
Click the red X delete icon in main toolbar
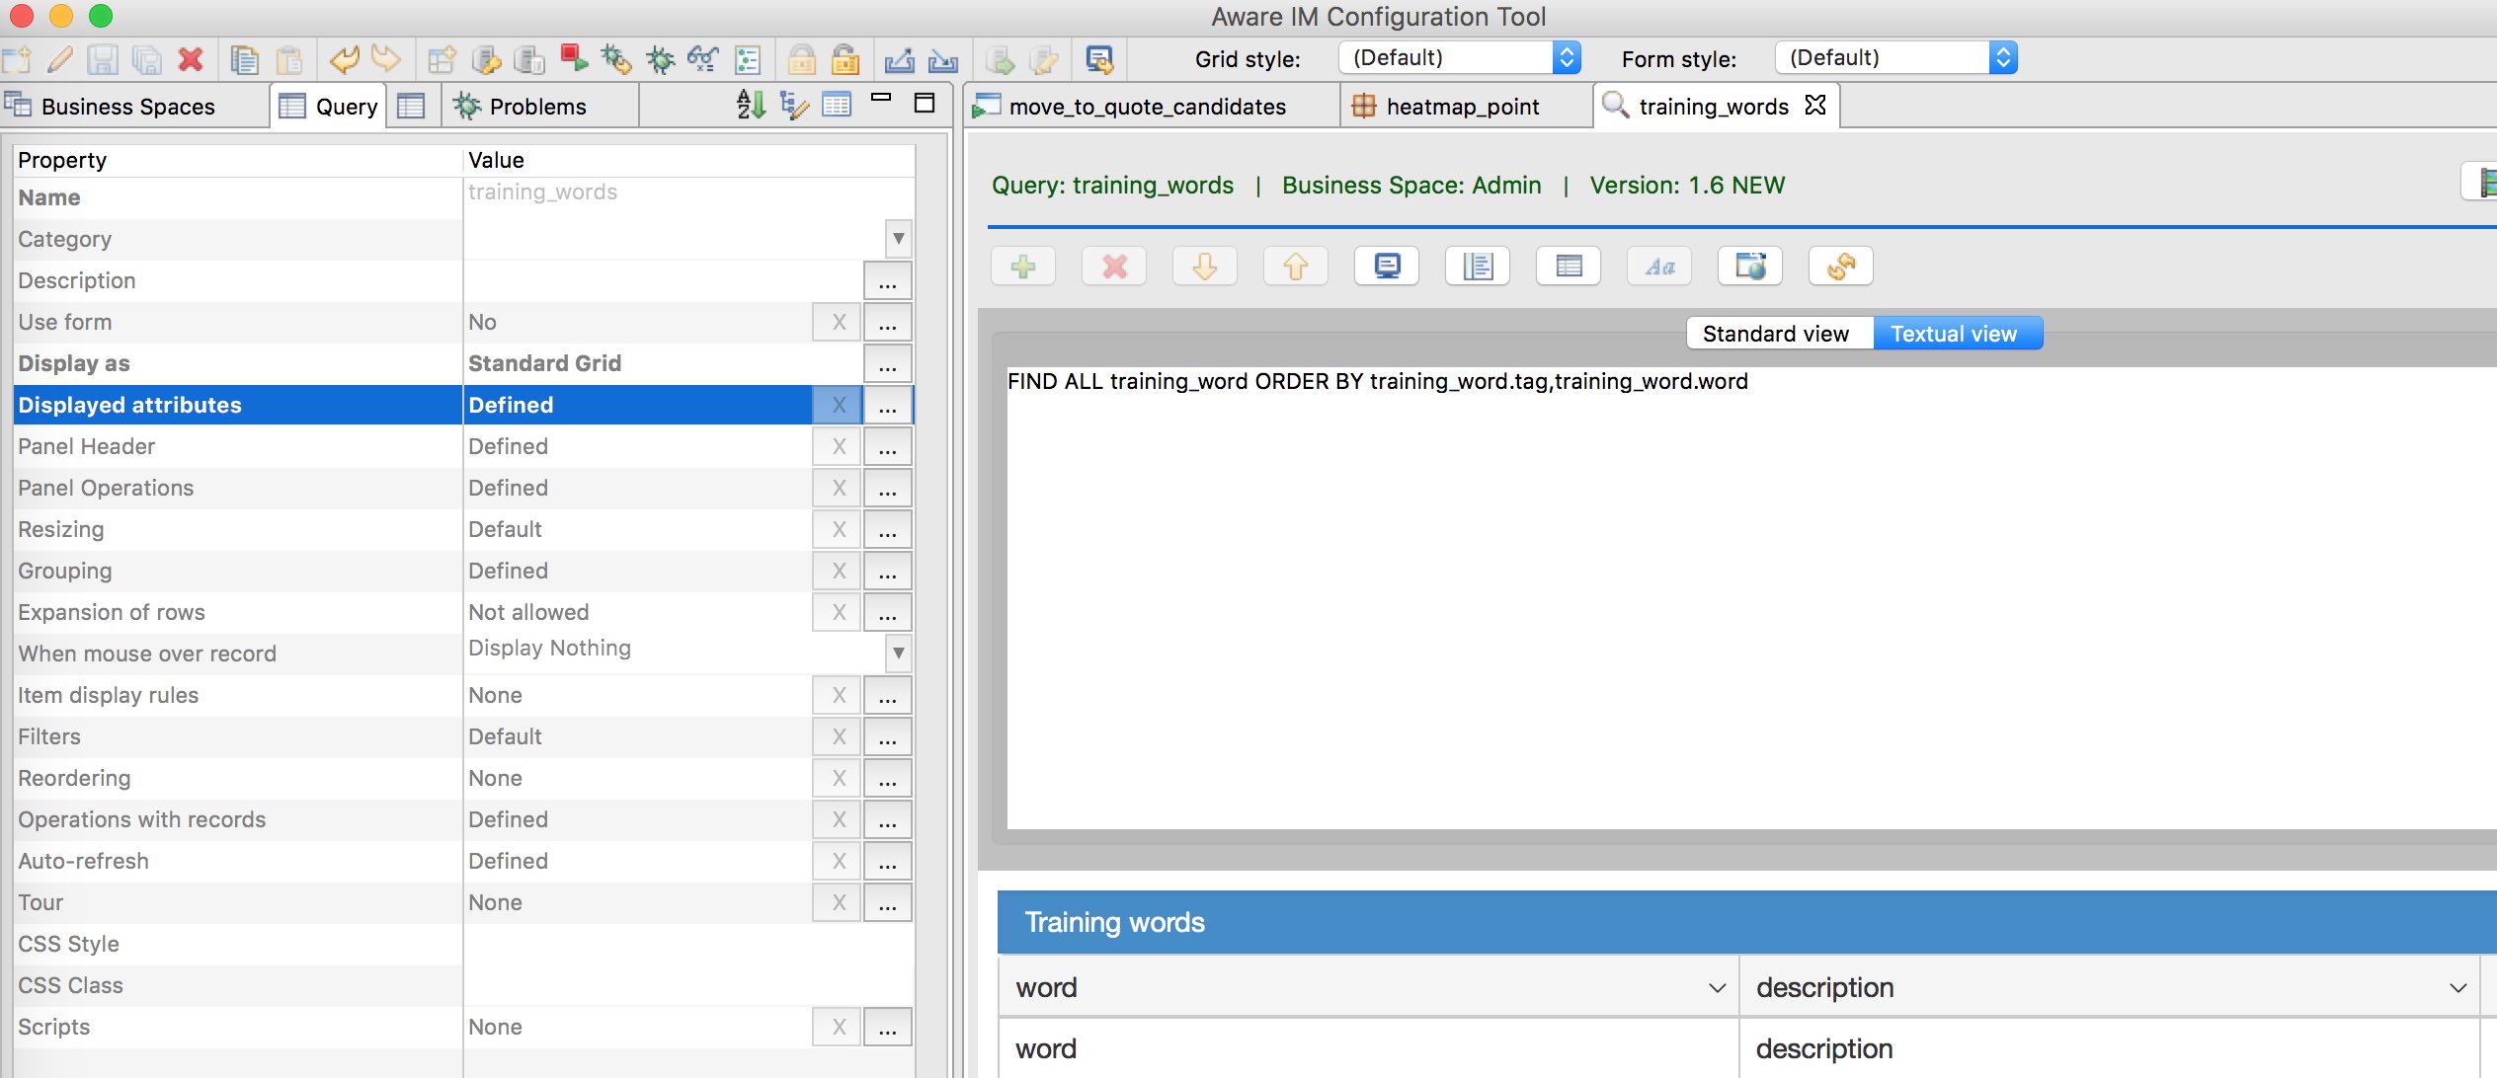pos(191,60)
